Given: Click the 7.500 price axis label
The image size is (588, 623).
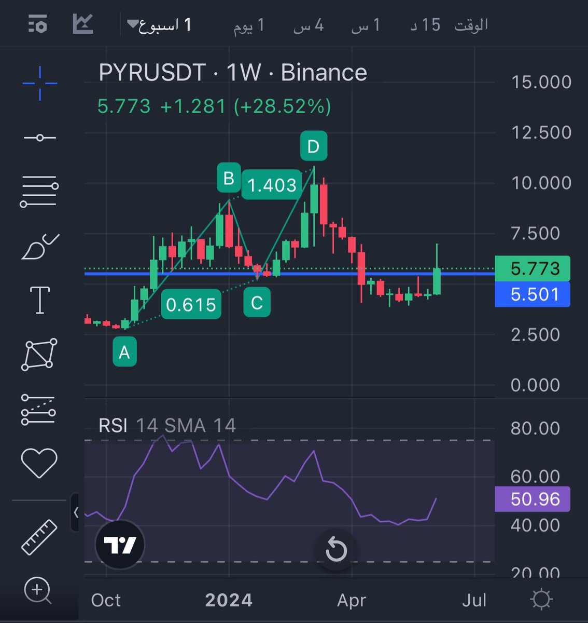Looking at the screenshot, I should click(x=535, y=233).
